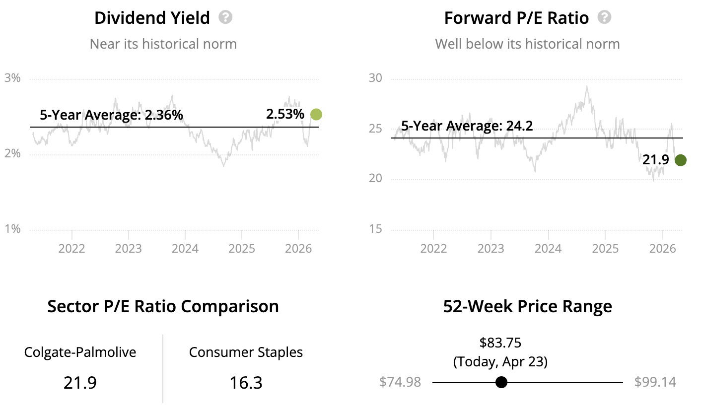Click the Consumer Staples P/E value 16.3

click(x=246, y=383)
